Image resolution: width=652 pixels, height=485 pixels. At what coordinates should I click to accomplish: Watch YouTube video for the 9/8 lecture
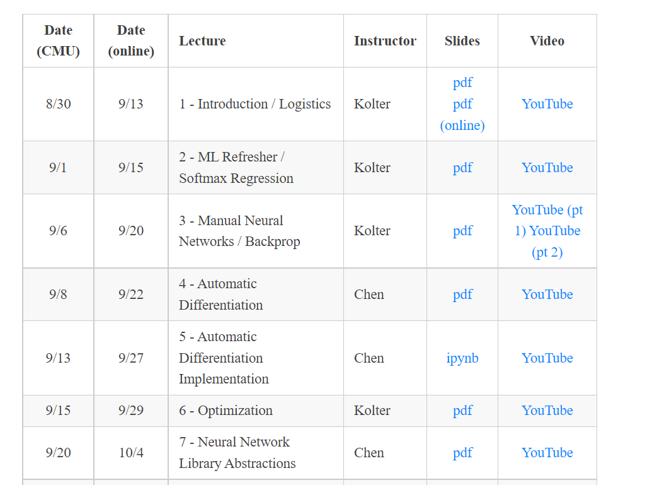547,295
